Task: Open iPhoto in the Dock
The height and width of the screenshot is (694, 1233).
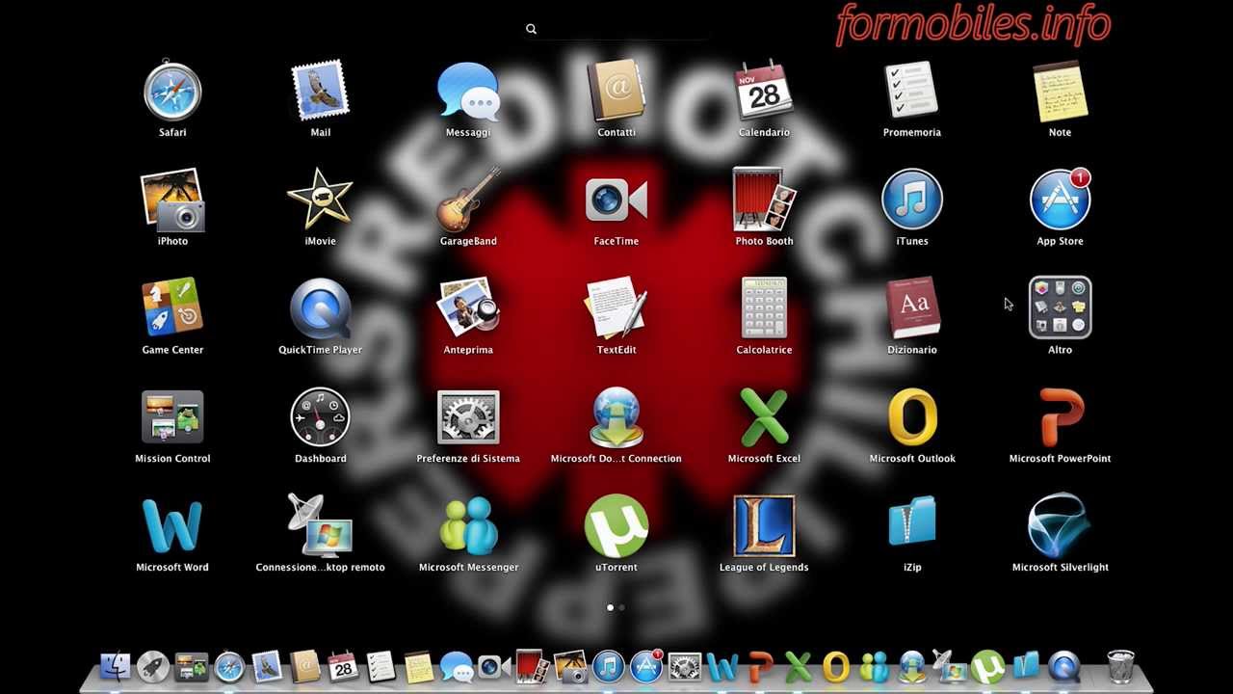Action: tap(570, 667)
